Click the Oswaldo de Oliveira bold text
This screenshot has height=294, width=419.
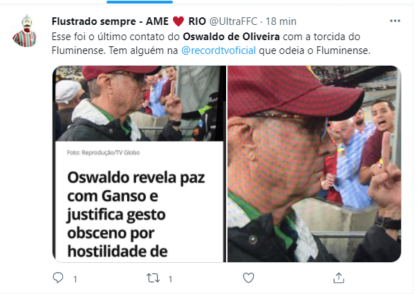[x=231, y=37]
